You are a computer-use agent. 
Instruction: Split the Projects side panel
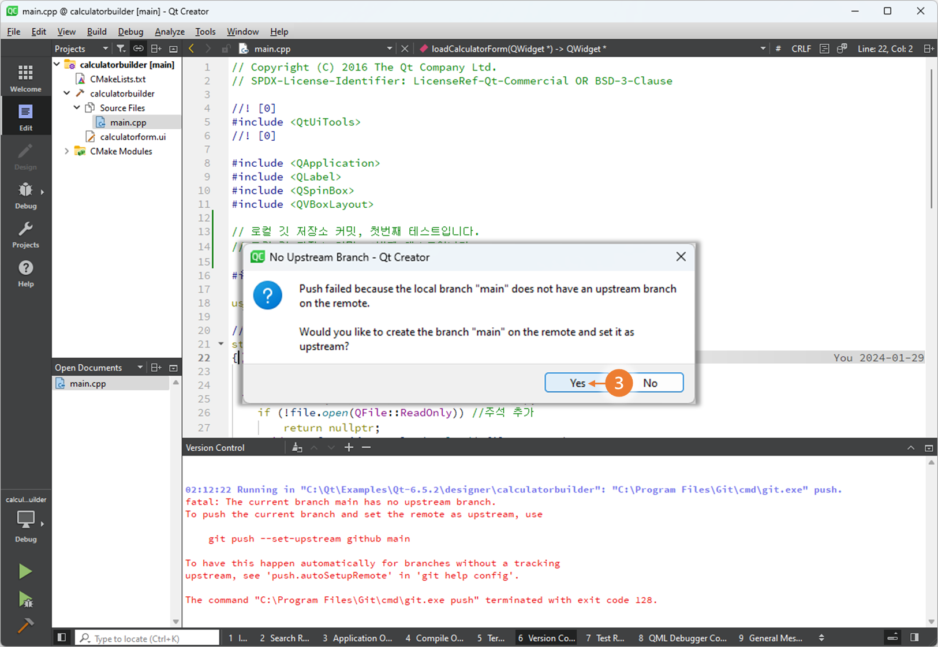(156, 48)
